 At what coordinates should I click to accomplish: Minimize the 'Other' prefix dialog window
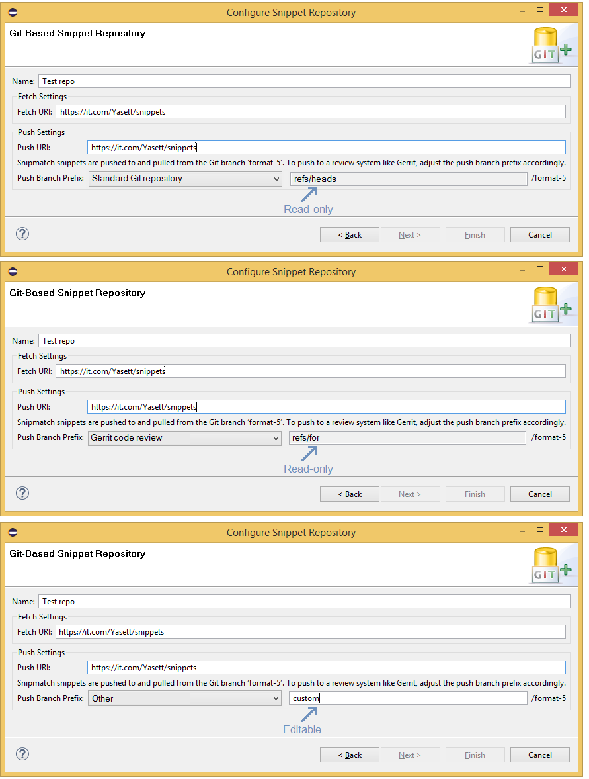click(522, 530)
